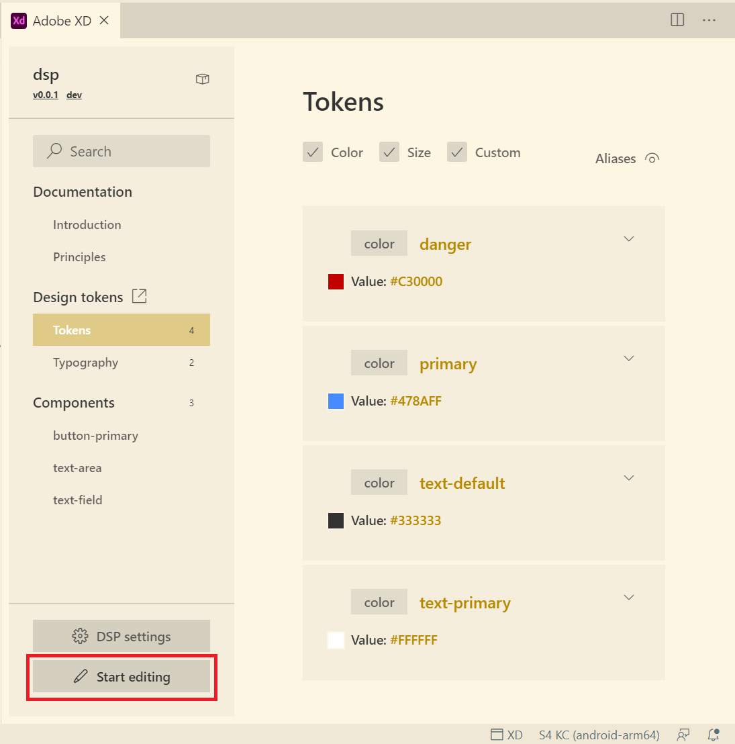Click the feedback person icon in the status bar

683,735
